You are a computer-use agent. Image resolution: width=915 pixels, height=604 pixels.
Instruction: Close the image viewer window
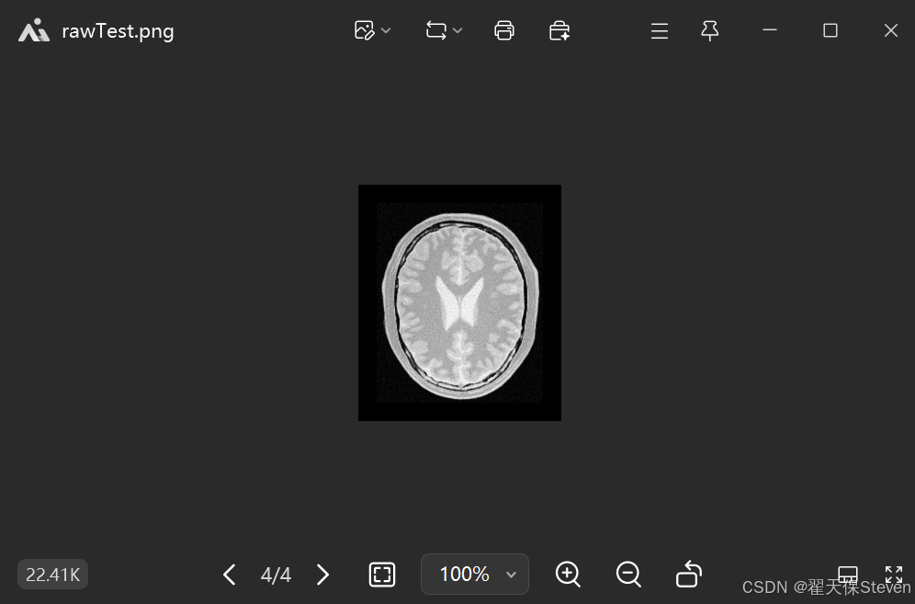890,30
